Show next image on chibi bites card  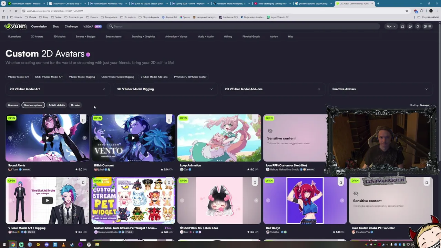click(256, 200)
